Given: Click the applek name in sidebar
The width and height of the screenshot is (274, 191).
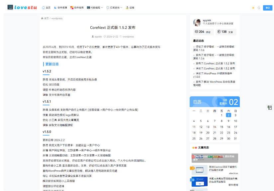Looking at the screenshot, I should click(x=207, y=20).
